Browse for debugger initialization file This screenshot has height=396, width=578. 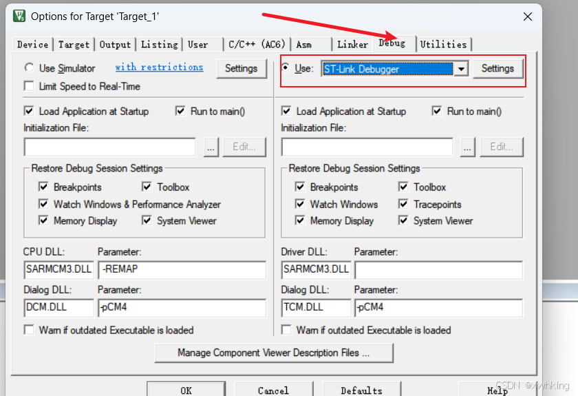(467, 147)
